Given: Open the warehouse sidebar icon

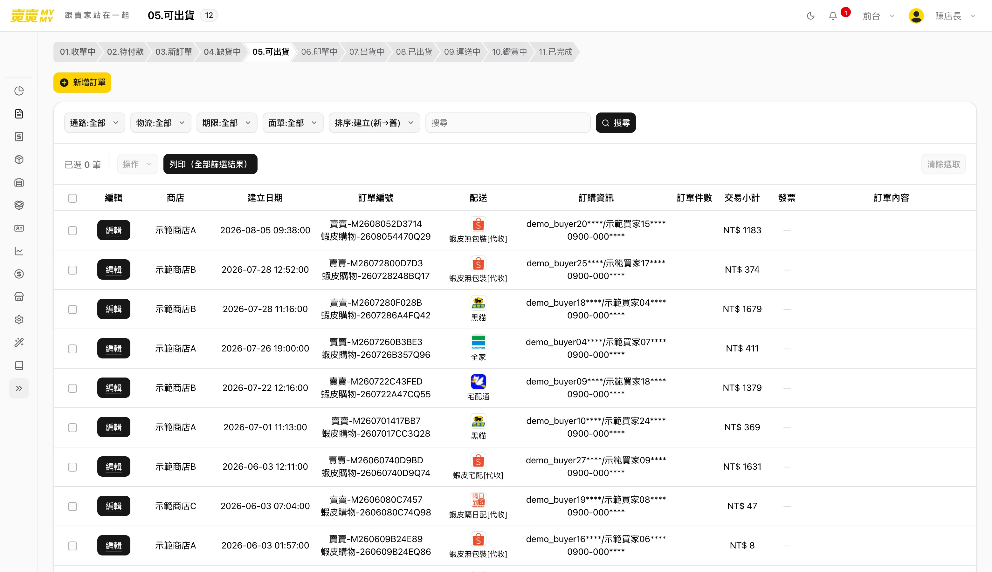Looking at the screenshot, I should pos(19,182).
